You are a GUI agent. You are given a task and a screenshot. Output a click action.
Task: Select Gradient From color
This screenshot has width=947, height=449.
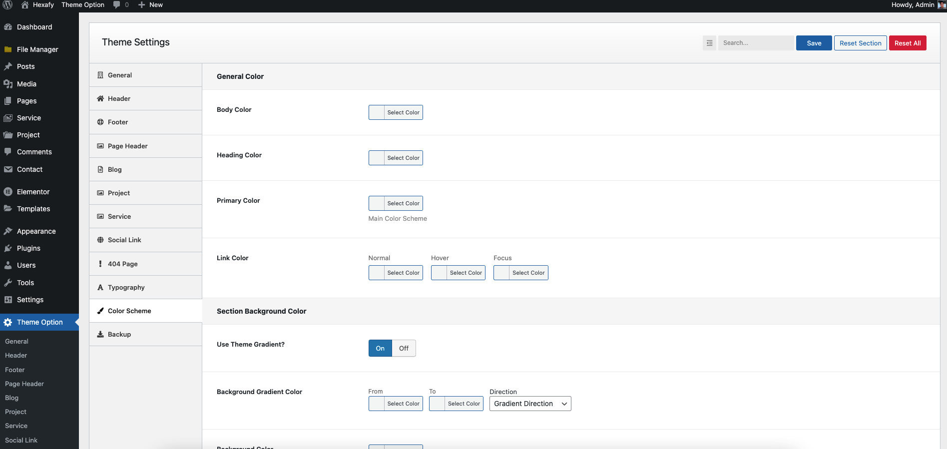click(x=396, y=404)
